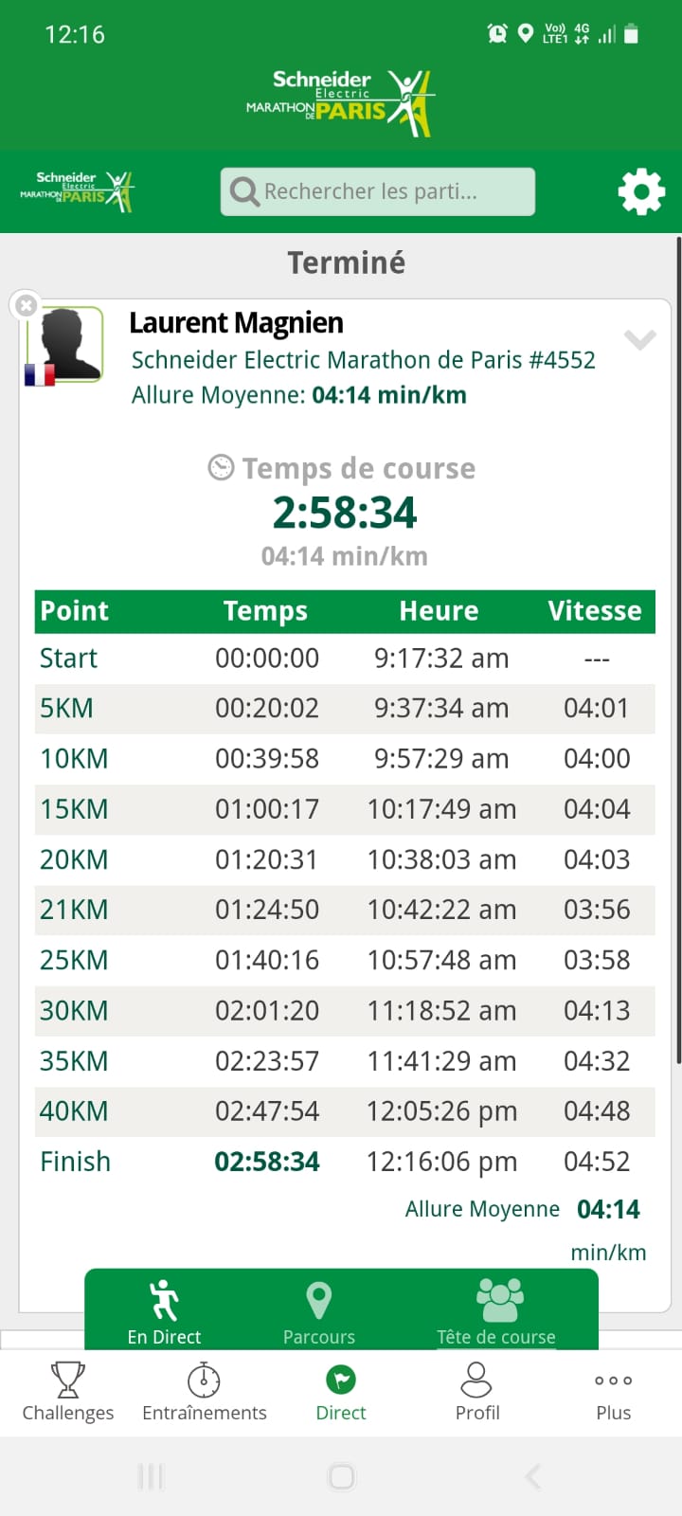
Task: Go to Entraînements stopwatch tab
Action: [x=204, y=1392]
